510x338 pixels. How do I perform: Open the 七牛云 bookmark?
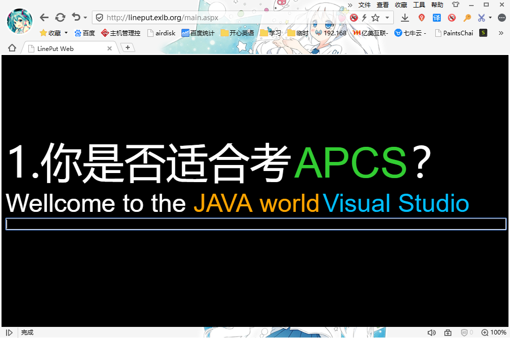tap(410, 33)
